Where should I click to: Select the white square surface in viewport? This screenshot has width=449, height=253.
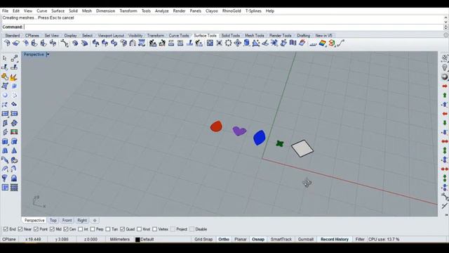(x=302, y=148)
